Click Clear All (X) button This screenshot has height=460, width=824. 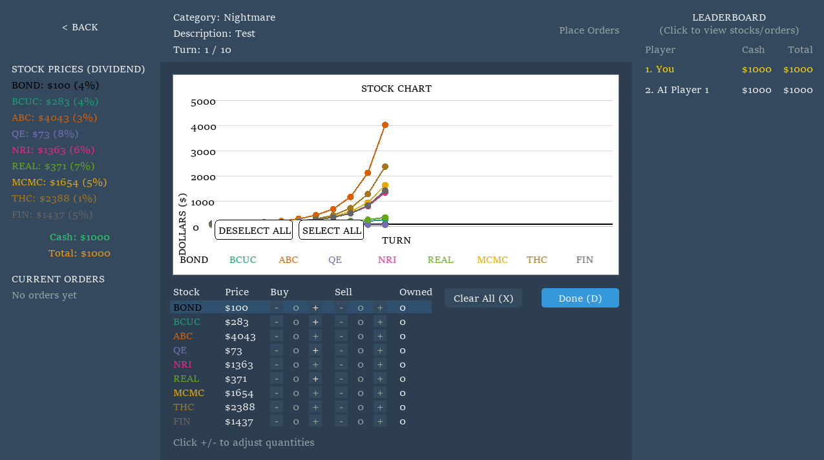click(483, 298)
